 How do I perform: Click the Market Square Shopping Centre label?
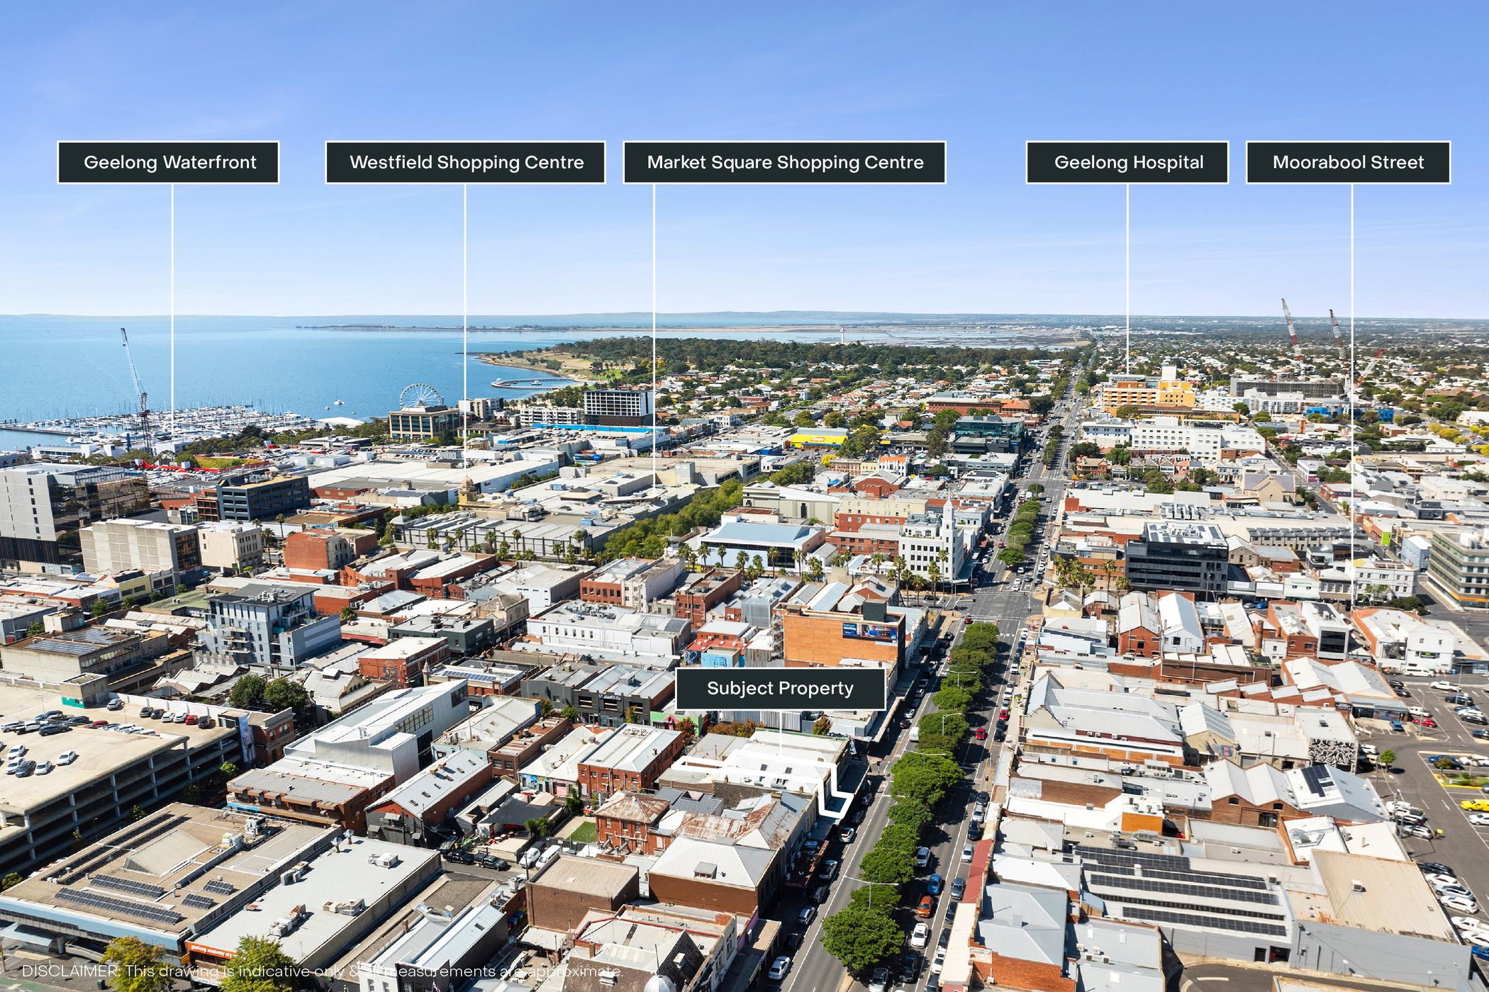click(x=784, y=162)
